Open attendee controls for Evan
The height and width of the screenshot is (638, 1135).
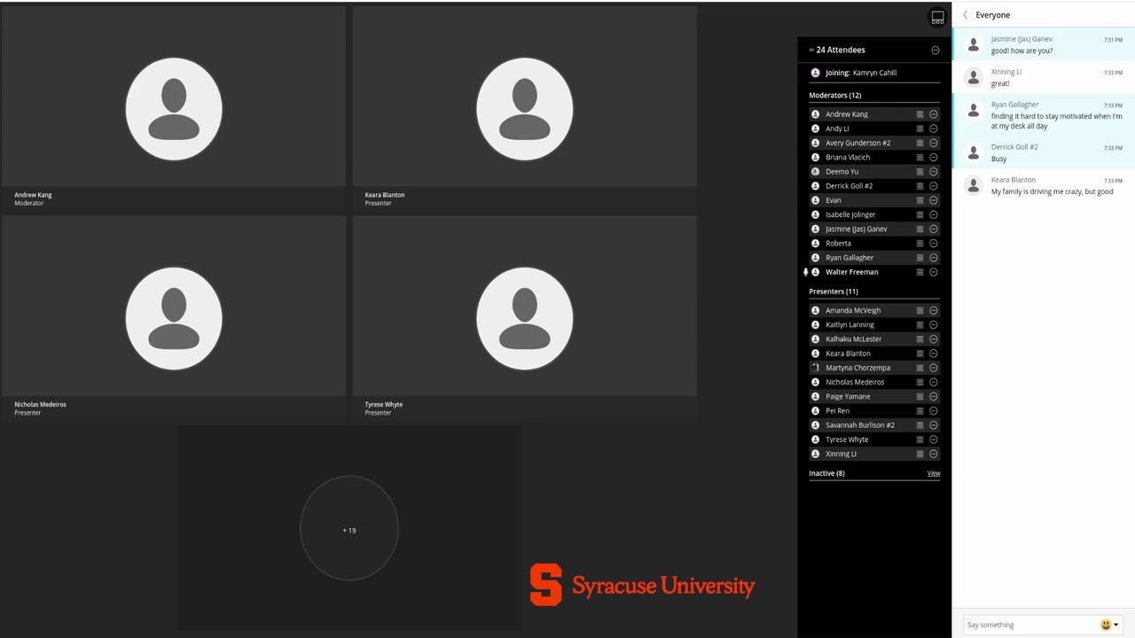coord(934,200)
